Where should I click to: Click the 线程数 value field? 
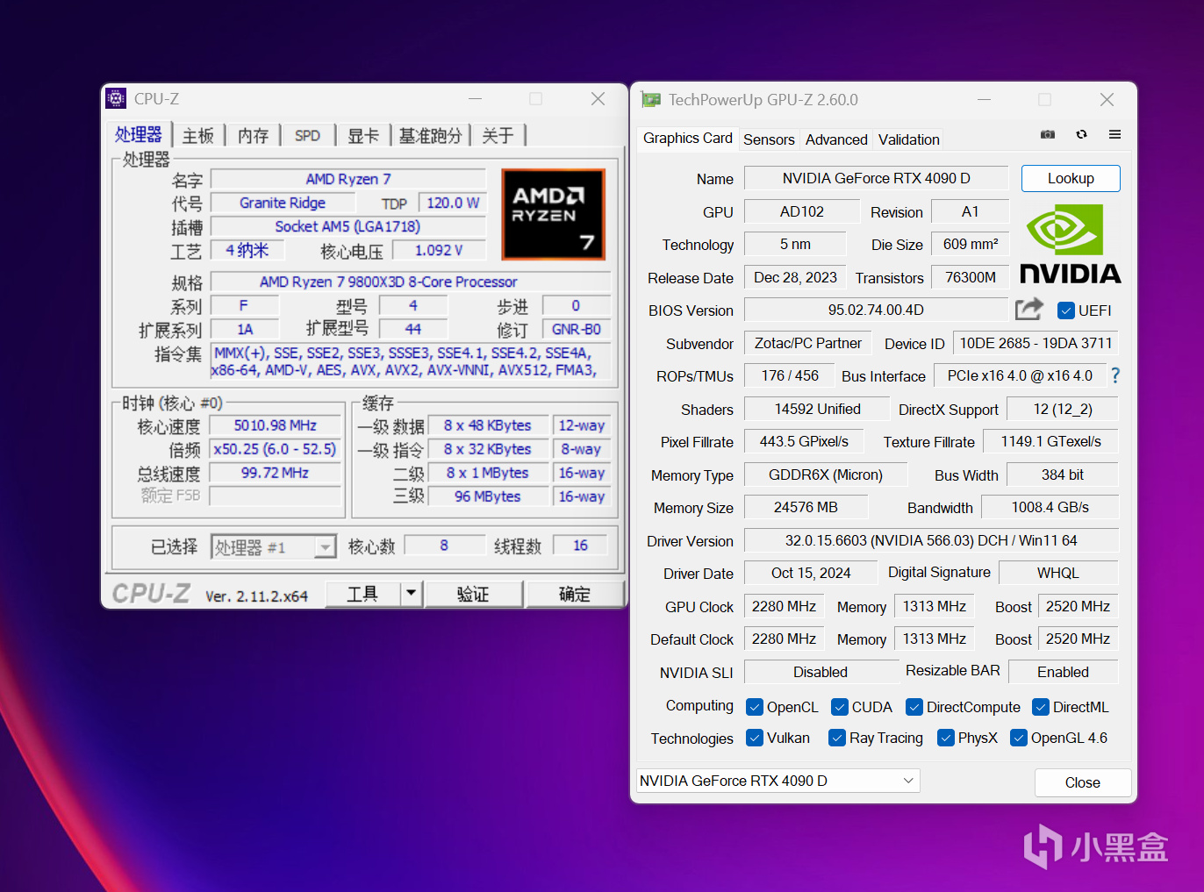(x=580, y=546)
